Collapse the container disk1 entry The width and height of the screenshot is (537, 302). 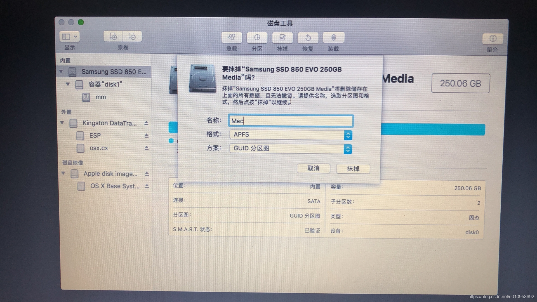[x=68, y=84]
